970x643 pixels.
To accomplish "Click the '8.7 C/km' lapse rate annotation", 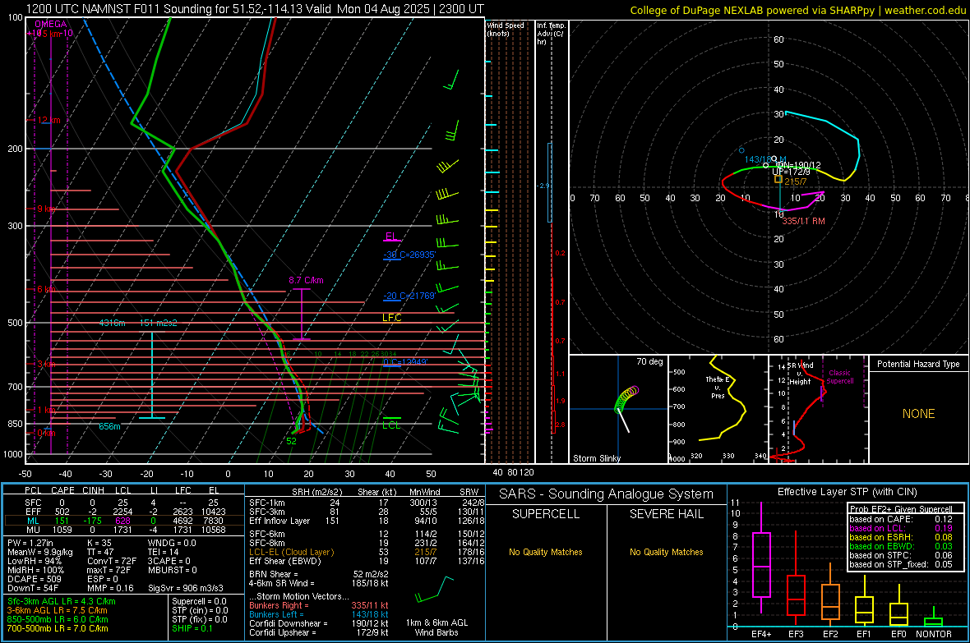I will coord(307,280).
